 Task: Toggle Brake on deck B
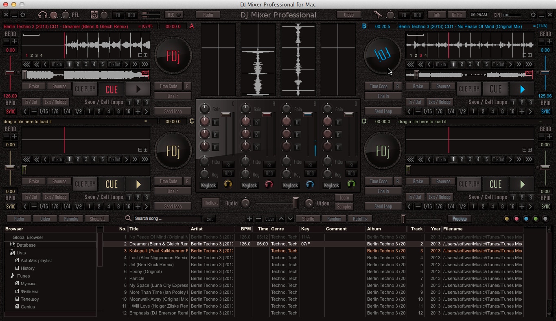pyautogui.click(x=418, y=86)
